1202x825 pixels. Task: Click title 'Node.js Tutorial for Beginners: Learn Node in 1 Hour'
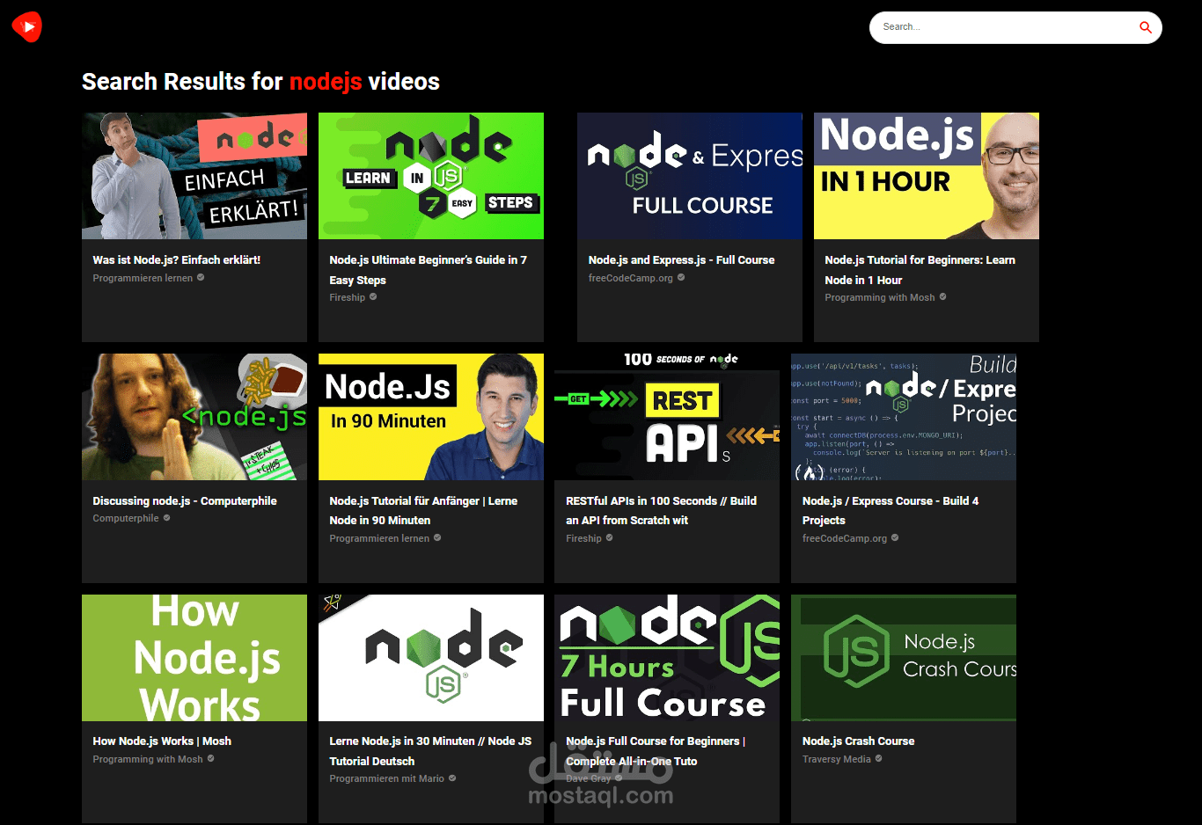(920, 270)
